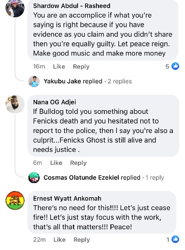Open Shardow Abdul - Rasheed's profile picture
This screenshot has height=250, width=185.
click(15, 8)
